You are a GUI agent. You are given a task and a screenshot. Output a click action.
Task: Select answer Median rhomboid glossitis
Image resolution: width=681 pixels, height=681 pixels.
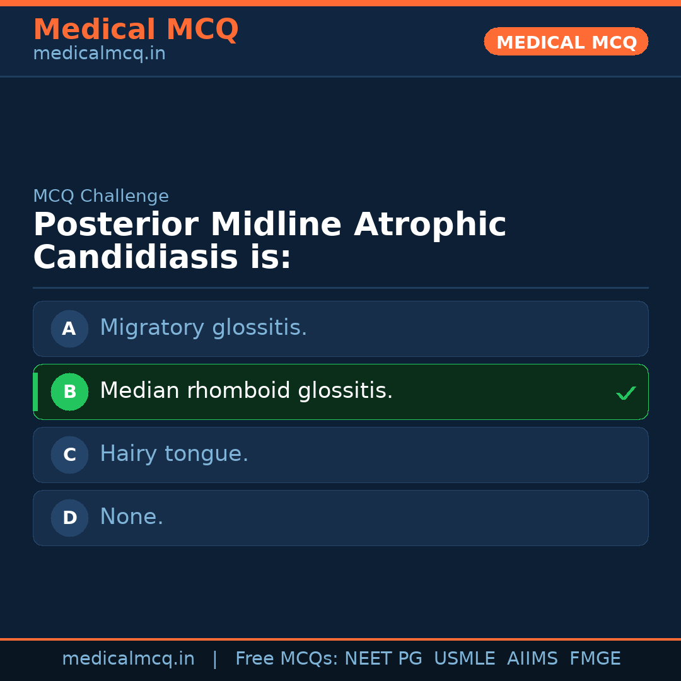246,391
